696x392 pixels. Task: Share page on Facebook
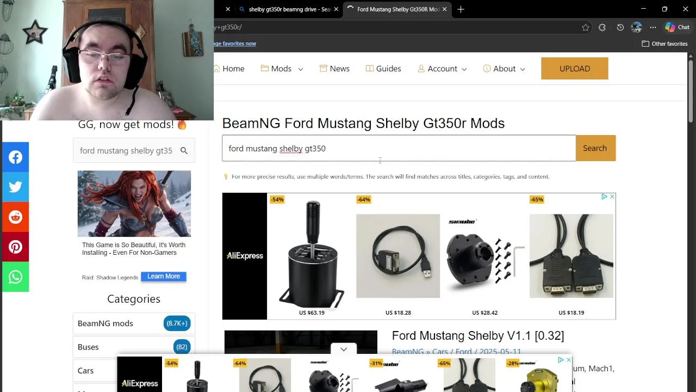click(15, 157)
